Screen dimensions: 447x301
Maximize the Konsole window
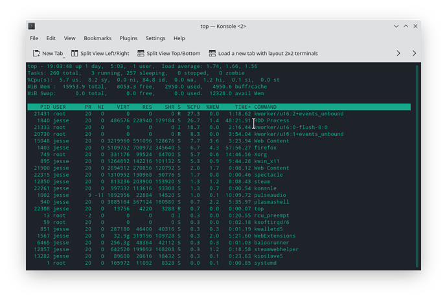[x=406, y=26]
